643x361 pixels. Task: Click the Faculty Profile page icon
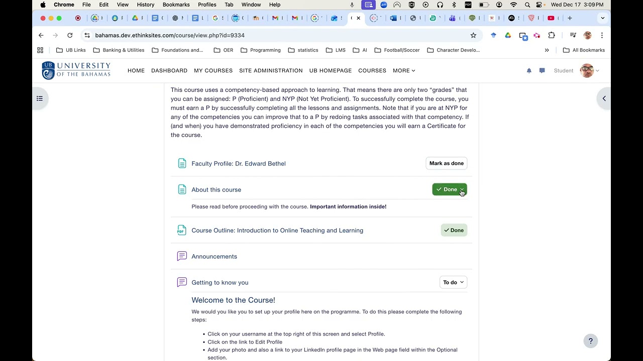pyautogui.click(x=182, y=163)
